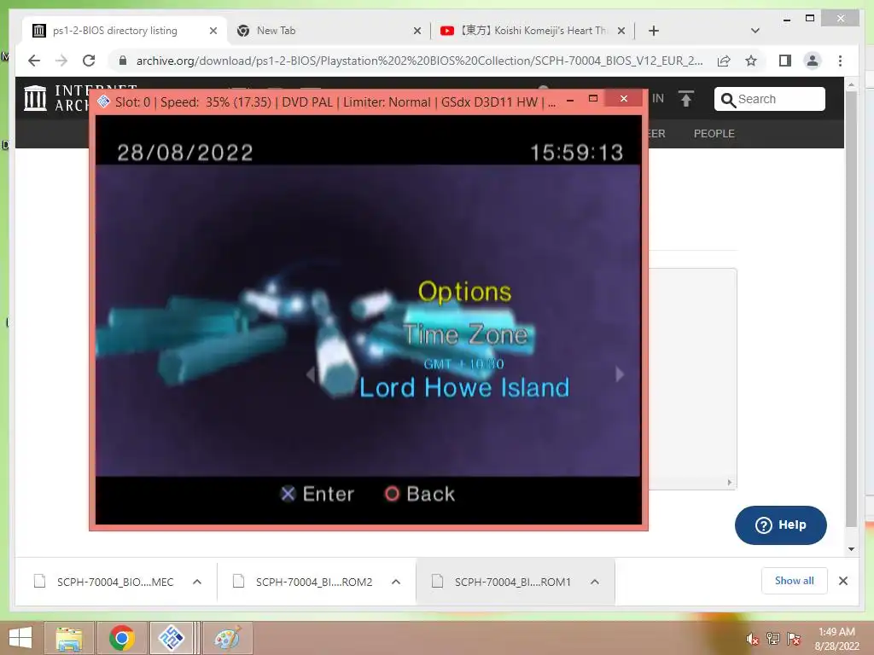
Task: Click the O Back prompt
Action: pyautogui.click(x=420, y=494)
